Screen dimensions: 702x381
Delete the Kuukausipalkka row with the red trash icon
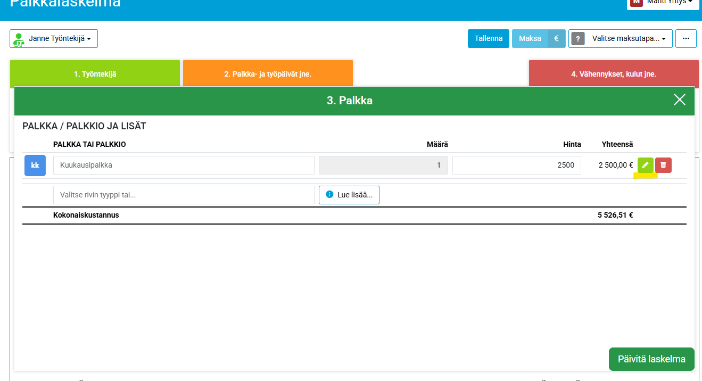(663, 165)
